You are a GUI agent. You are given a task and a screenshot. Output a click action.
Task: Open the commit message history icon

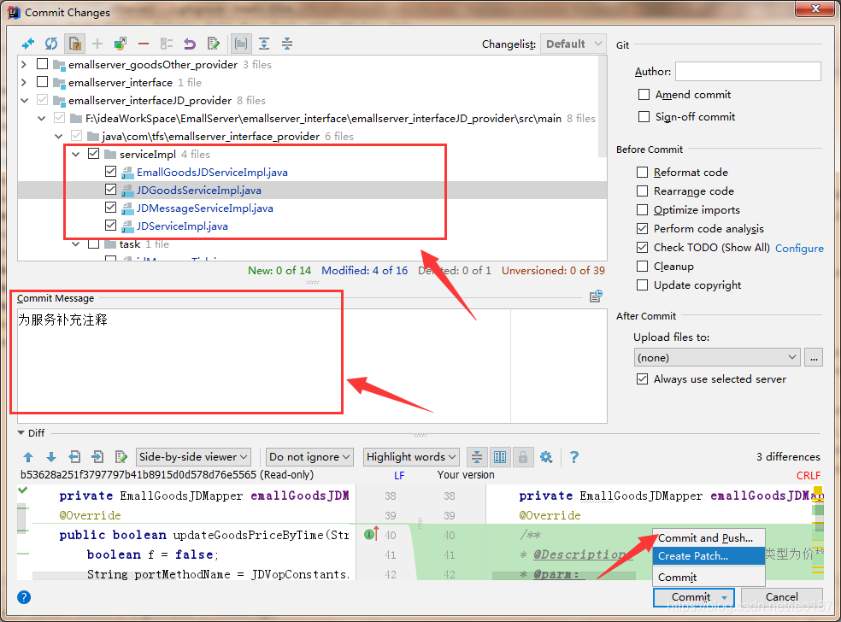(x=596, y=296)
